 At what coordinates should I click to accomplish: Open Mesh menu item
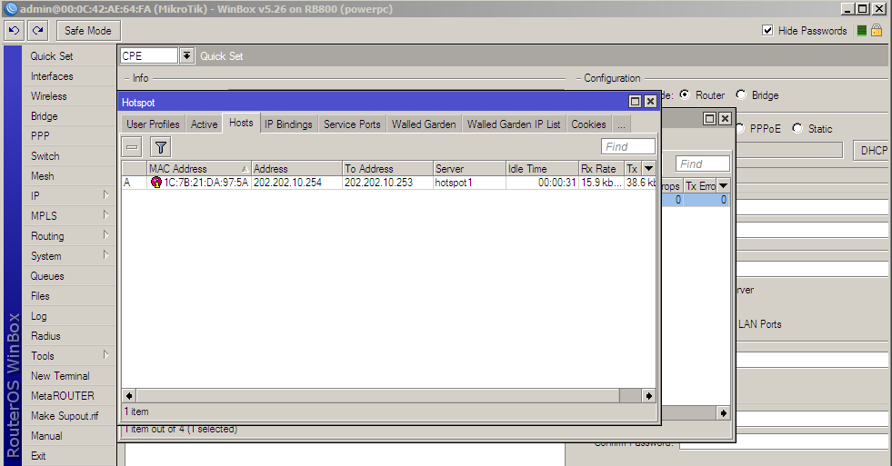[69, 176]
